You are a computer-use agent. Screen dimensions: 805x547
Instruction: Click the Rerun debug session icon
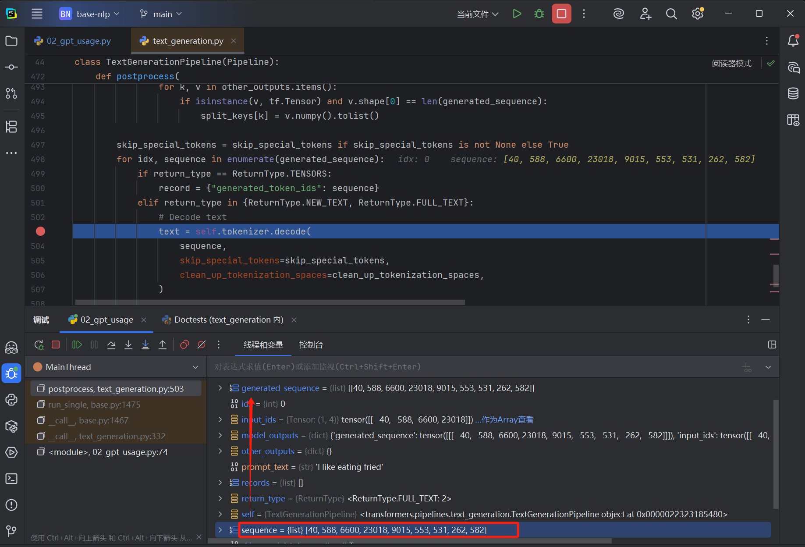point(39,345)
